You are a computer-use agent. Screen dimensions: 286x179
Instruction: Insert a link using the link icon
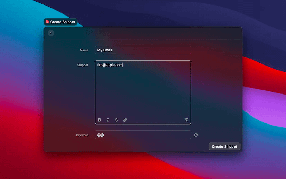click(x=125, y=120)
